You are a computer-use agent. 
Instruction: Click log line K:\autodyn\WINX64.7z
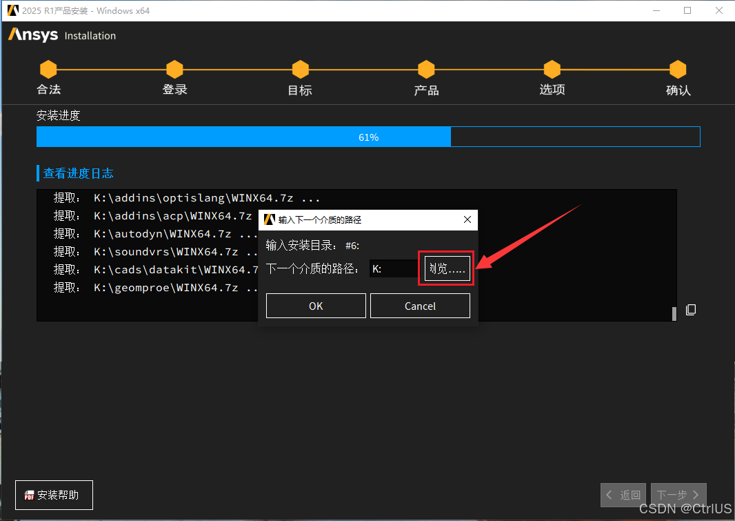coord(155,233)
